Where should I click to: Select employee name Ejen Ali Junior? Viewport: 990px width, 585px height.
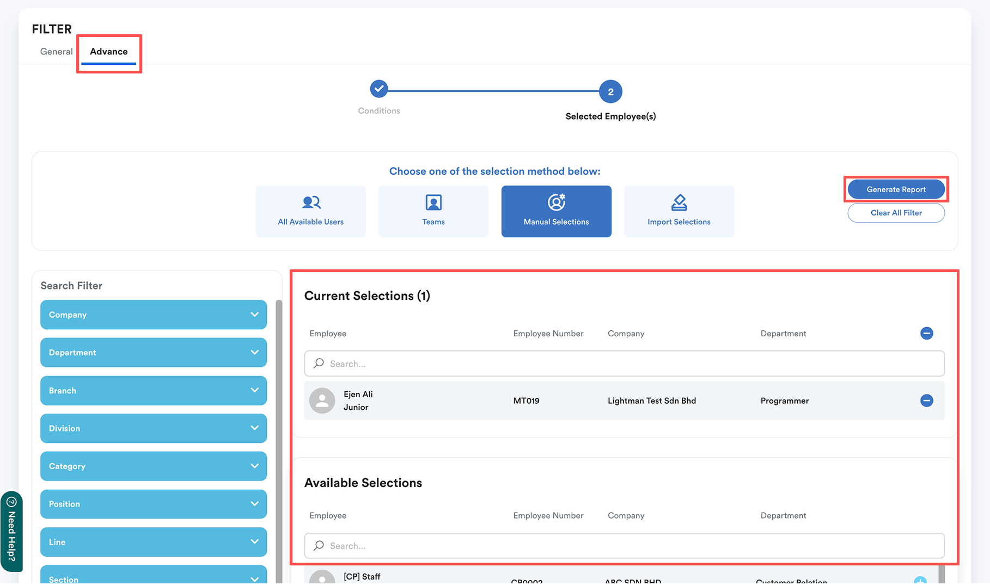pos(358,401)
